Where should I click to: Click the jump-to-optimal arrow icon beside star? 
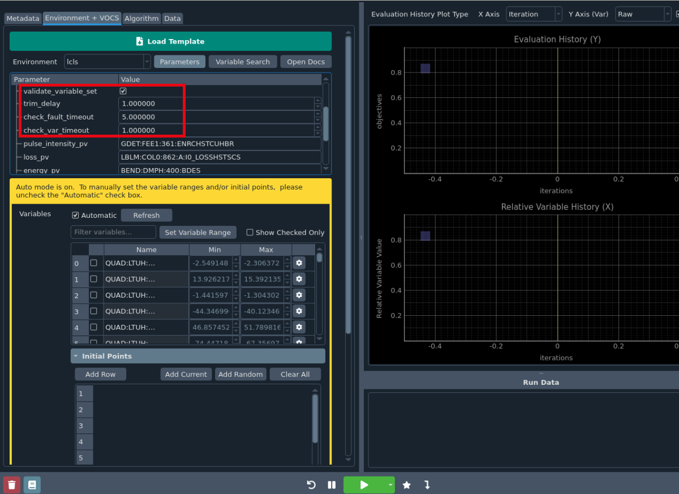(427, 485)
